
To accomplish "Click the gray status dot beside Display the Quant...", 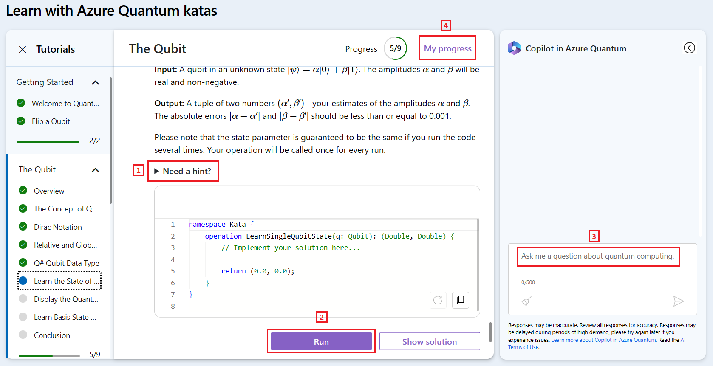I will 23,298.
